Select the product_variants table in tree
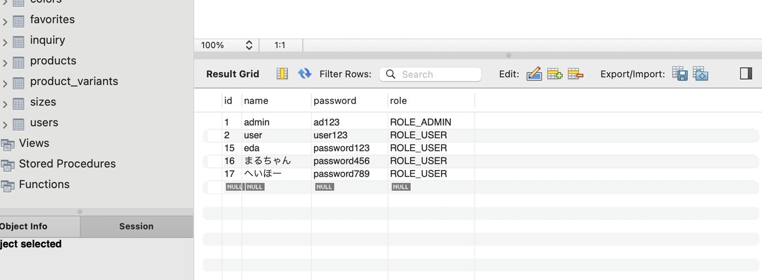The width and height of the screenshot is (762, 280). coord(74,81)
